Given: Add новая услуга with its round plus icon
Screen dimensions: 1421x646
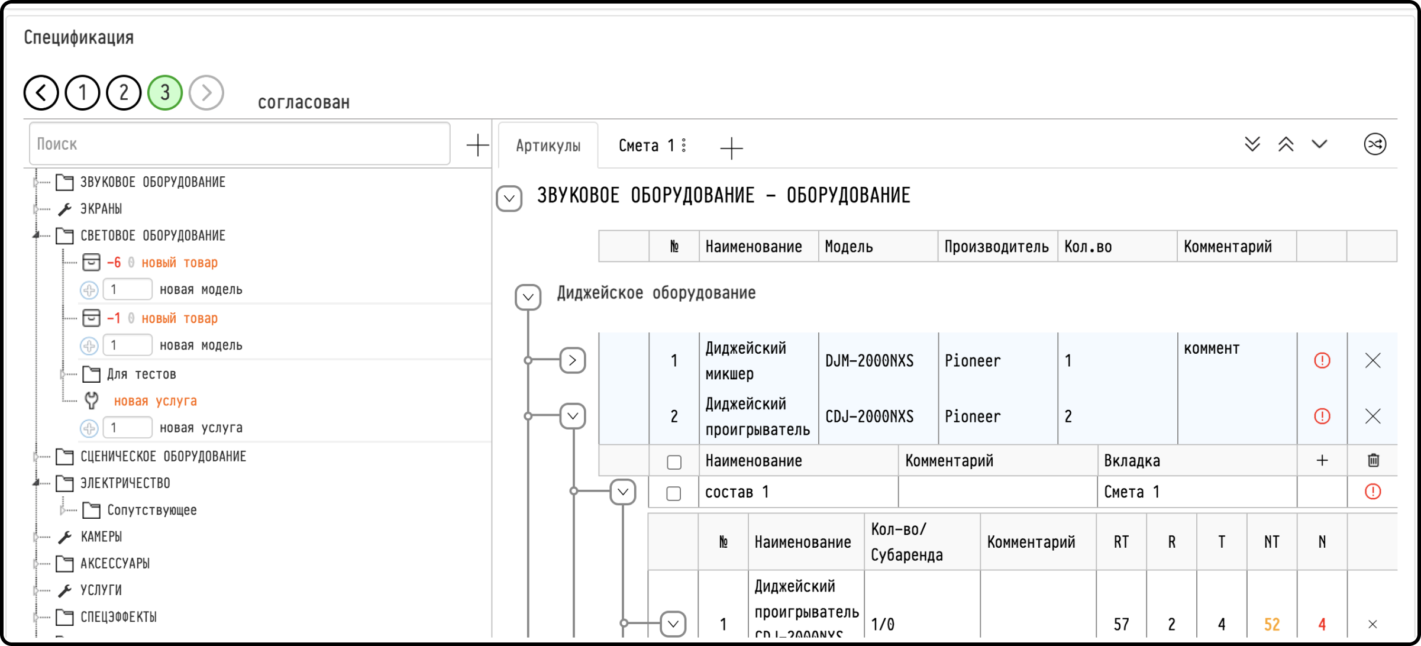Looking at the screenshot, I should coord(89,428).
